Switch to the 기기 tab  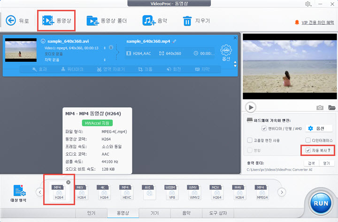point(154,213)
